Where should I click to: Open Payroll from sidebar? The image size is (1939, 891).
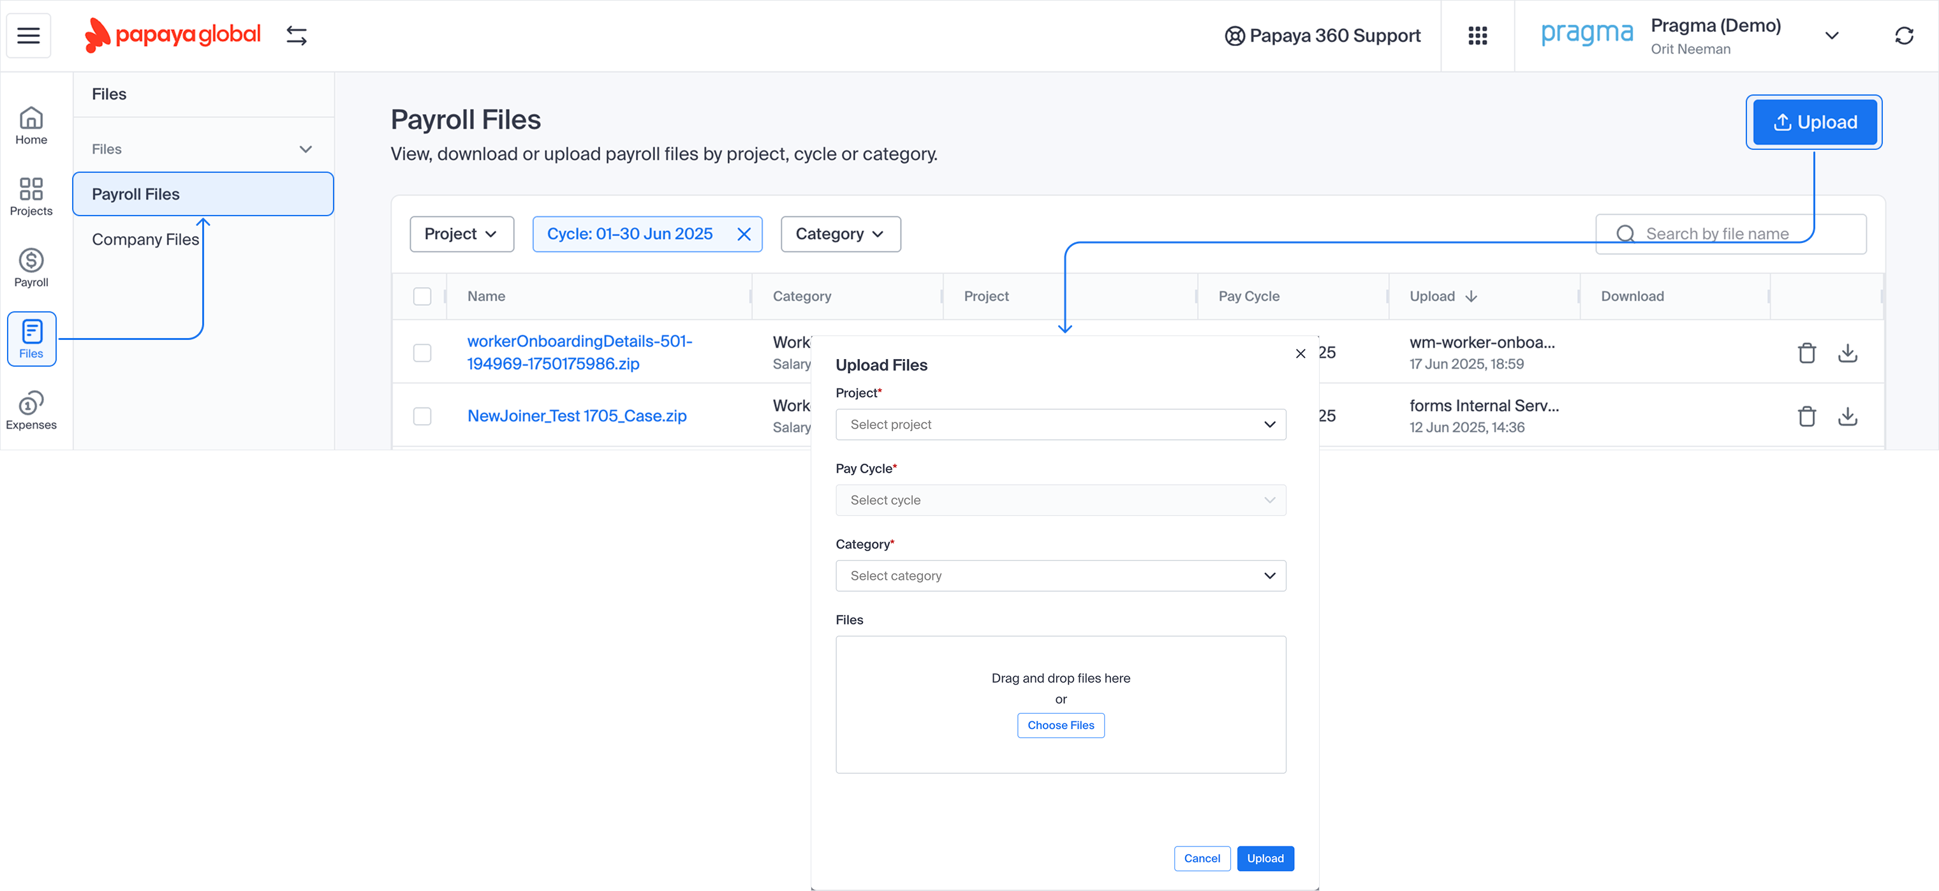31,269
